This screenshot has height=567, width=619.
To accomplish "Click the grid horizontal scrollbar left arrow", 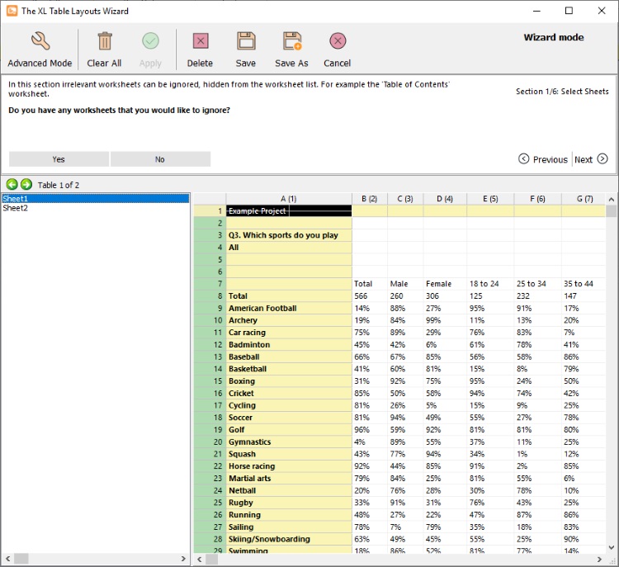I will (200, 559).
